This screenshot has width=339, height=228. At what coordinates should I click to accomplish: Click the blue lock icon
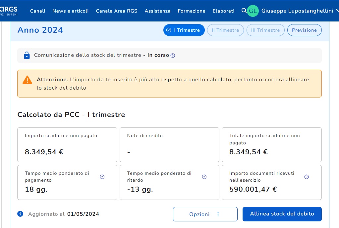[27, 56]
